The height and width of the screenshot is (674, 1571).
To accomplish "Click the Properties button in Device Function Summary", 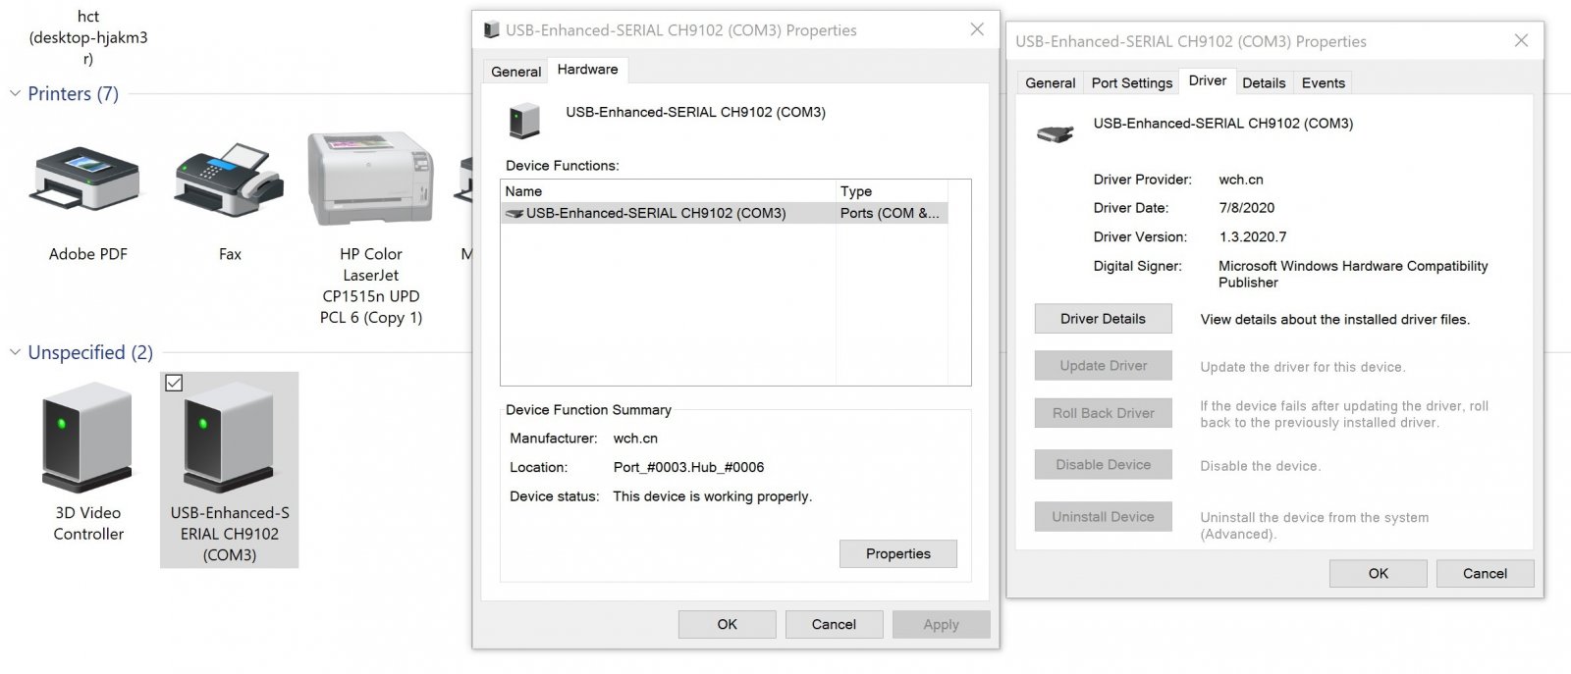I will pyautogui.click(x=897, y=554).
